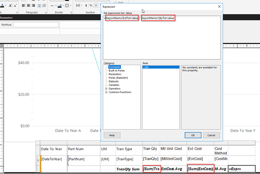260x174 pixels.
Task: Select the [UM] table cell
Action: 108,160
